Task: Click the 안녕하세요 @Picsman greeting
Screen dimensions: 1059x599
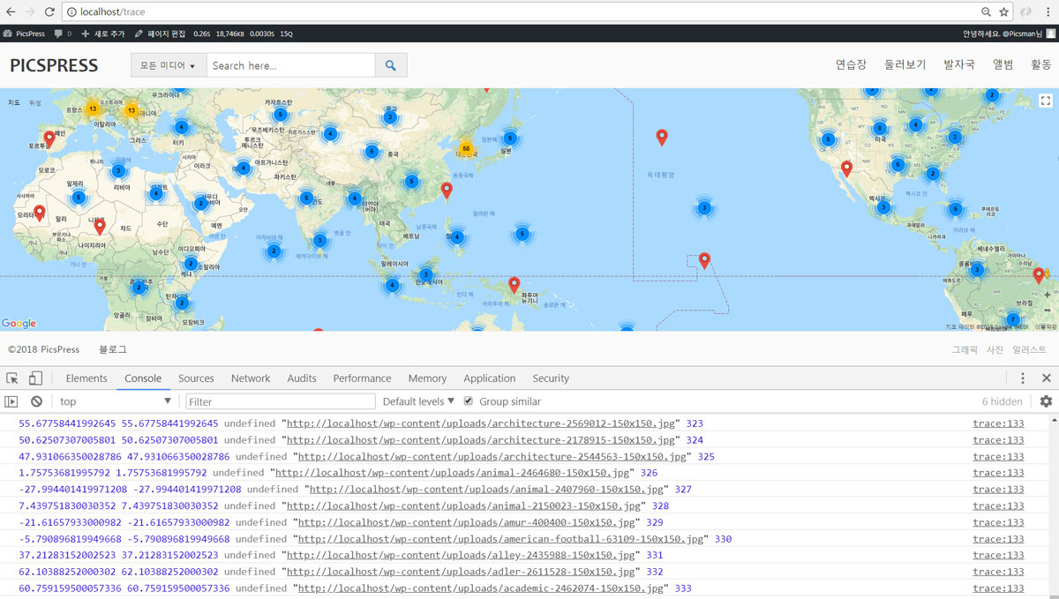Action: tap(1003, 34)
